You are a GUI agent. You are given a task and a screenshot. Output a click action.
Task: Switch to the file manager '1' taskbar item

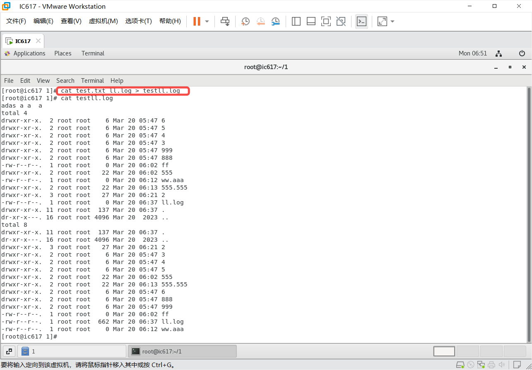point(72,351)
